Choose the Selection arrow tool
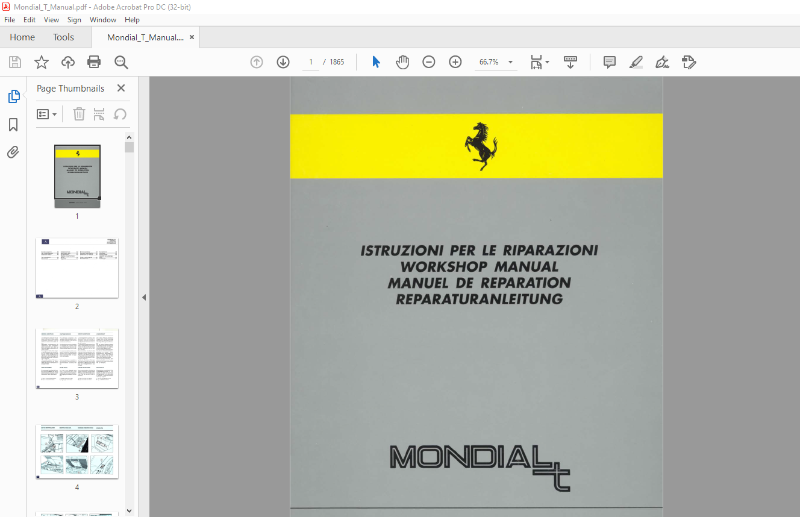The height and width of the screenshot is (517, 800). (x=377, y=62)
